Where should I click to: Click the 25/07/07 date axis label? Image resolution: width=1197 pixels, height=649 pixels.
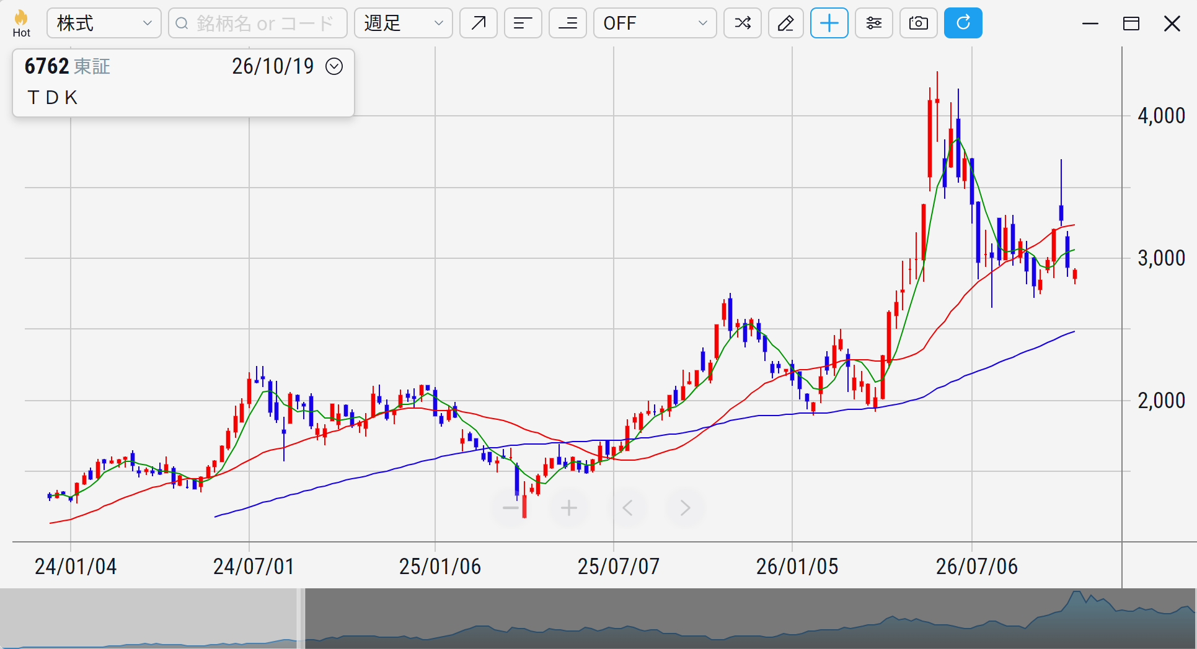click(619, 566)
